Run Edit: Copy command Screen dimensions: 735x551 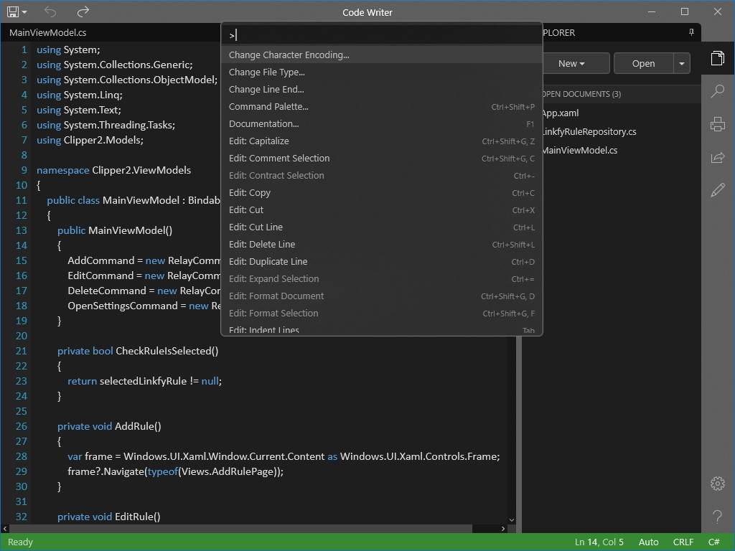coord(382,192)
